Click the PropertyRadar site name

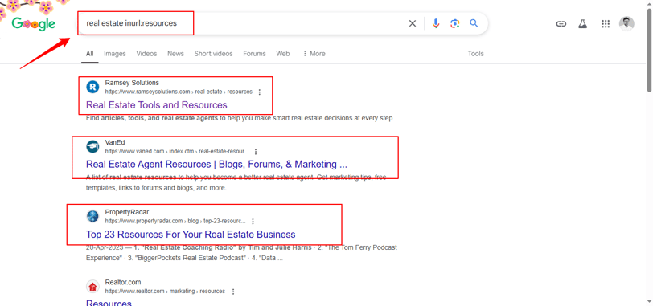coord(126,212)
